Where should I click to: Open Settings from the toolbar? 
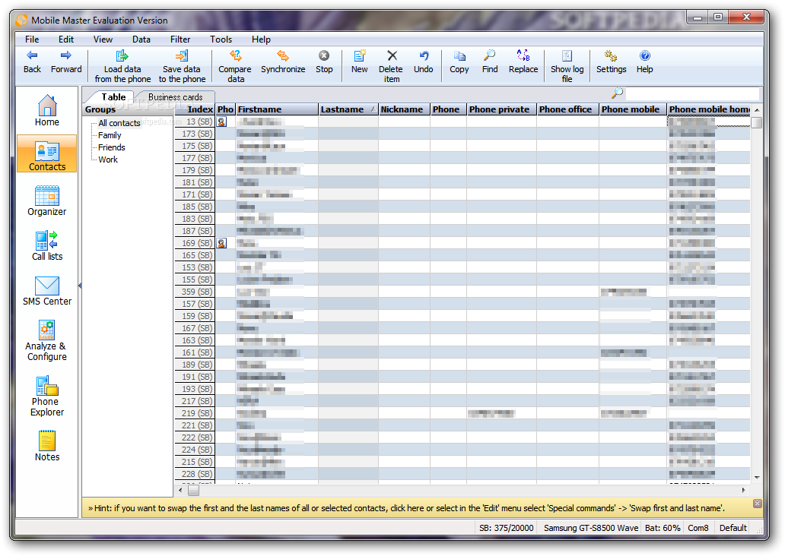tap(611, 62)
